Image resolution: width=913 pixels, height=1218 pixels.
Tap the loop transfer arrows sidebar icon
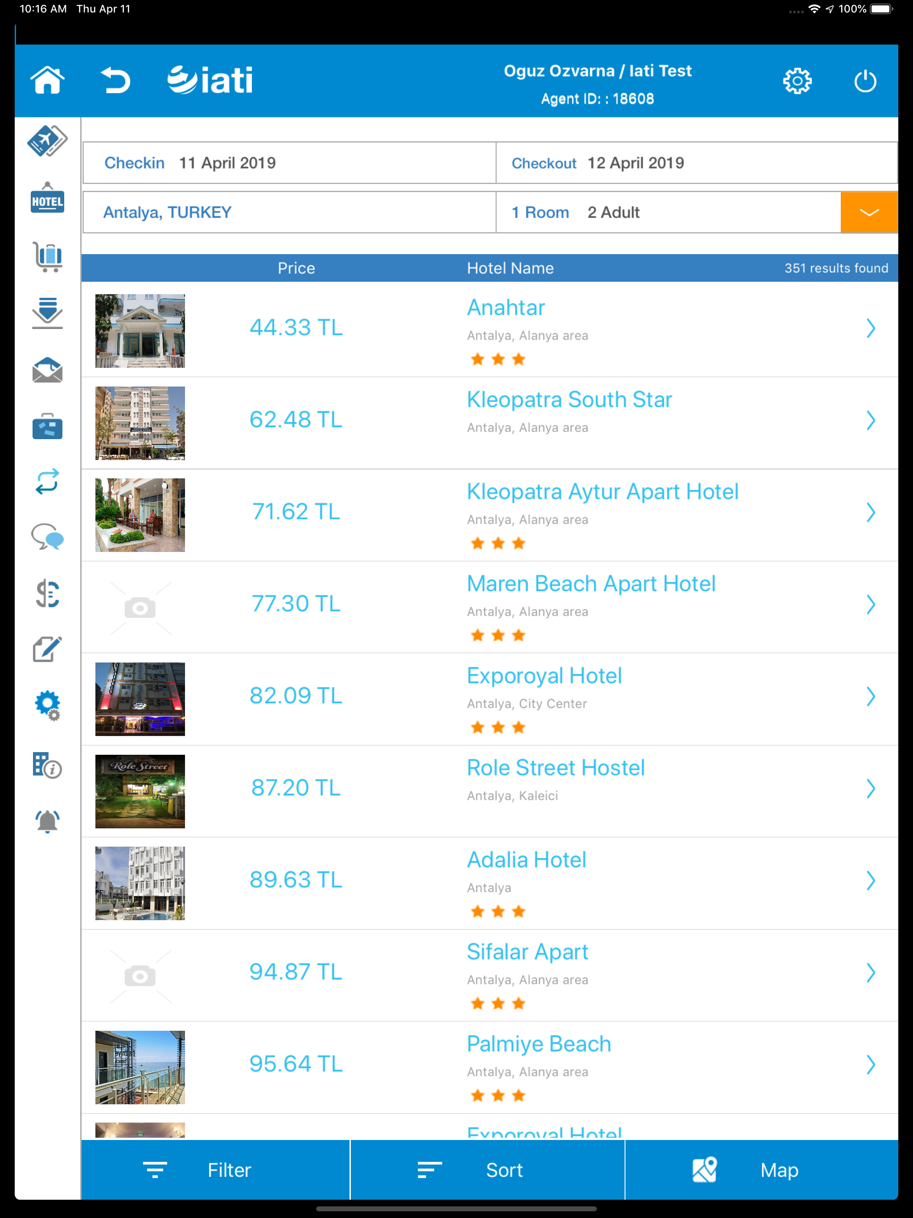pyautogui.click(x=47, y=482)
